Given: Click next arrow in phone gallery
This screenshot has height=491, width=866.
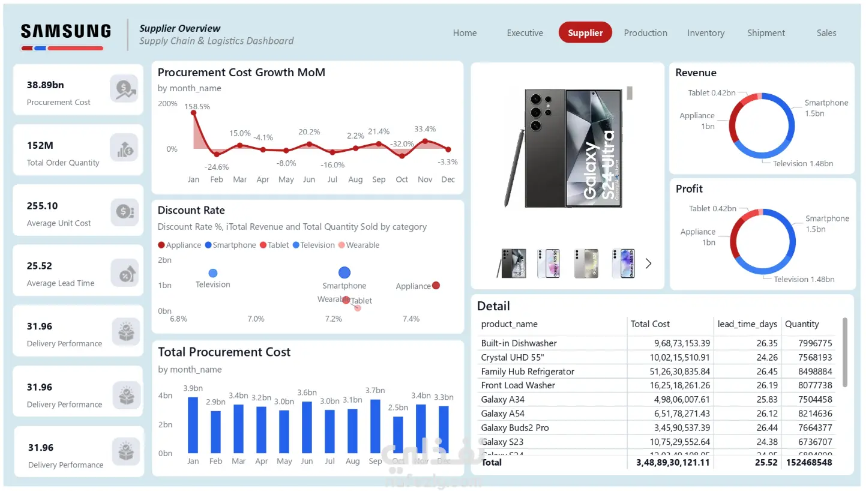Looking at the screenshot, I should pos(648,264).
